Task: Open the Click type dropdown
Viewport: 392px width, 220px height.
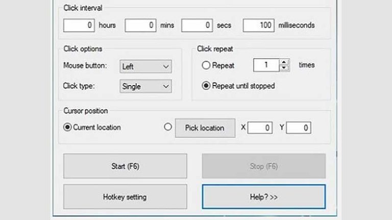Action: tap(145, 87)
